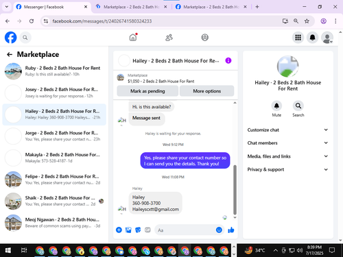Attach a photo file in composer

coord(128,230)
